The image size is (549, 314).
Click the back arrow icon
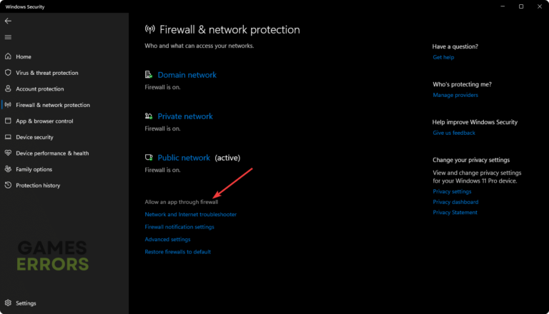coord(9,21)
